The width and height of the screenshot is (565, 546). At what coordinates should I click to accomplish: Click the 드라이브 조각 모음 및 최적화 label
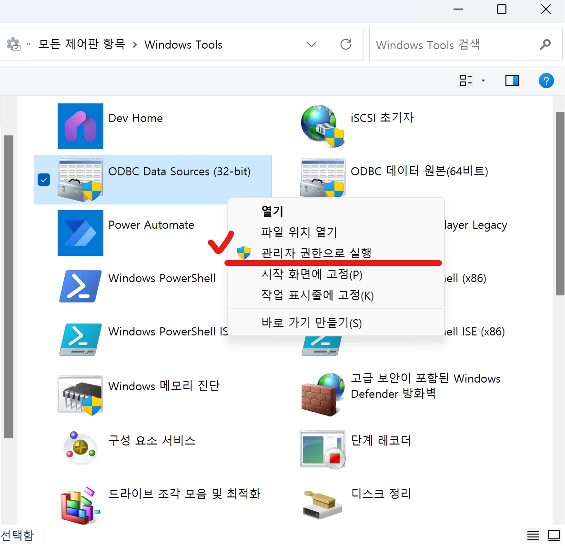tap(184, 494)
